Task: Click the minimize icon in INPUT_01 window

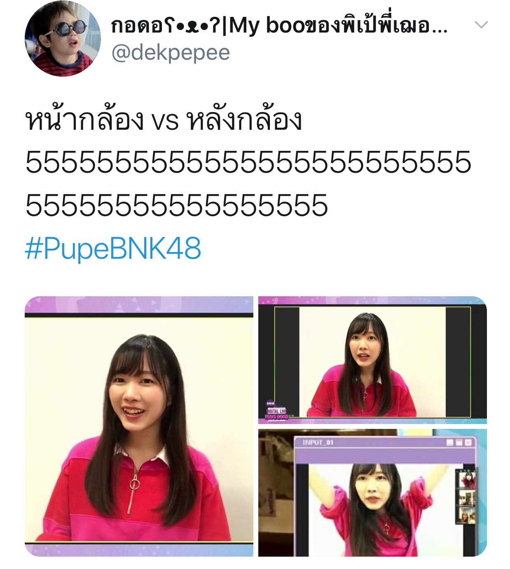Action: coord(450,443)
